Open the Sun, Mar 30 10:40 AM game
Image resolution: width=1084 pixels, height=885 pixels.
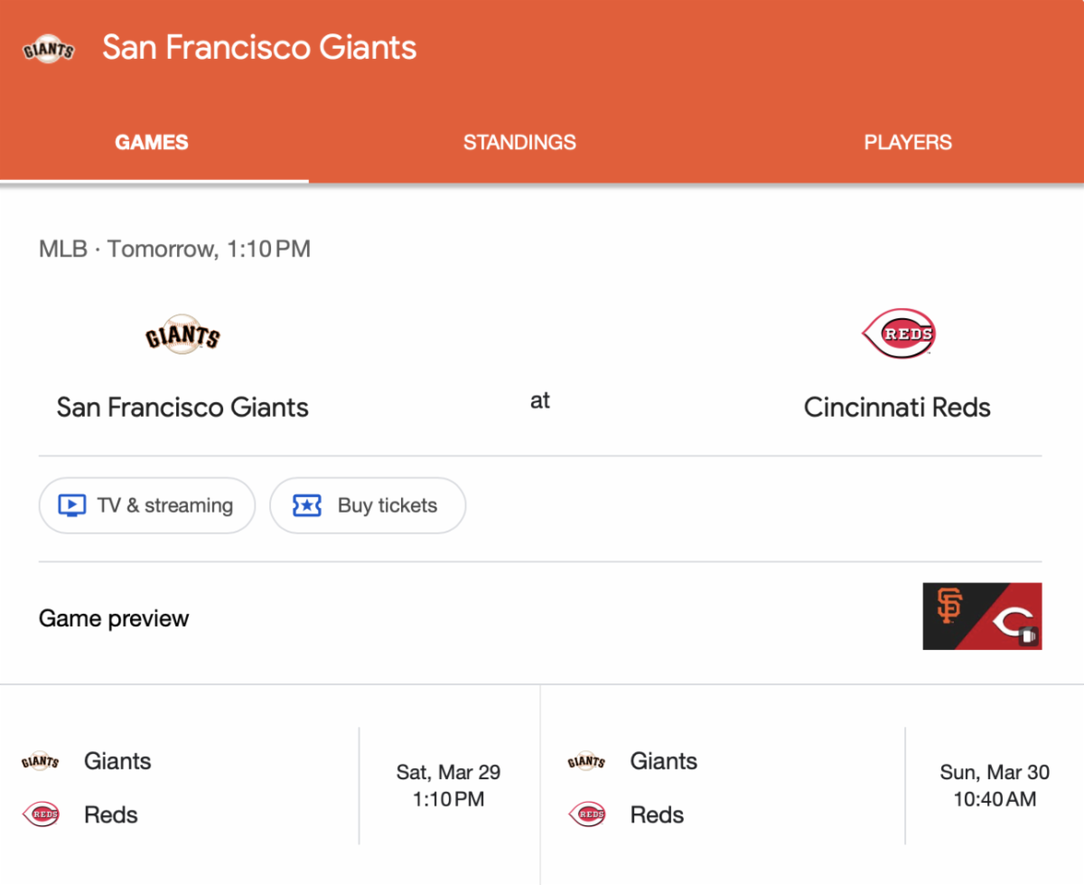click(x=994, y=785)
